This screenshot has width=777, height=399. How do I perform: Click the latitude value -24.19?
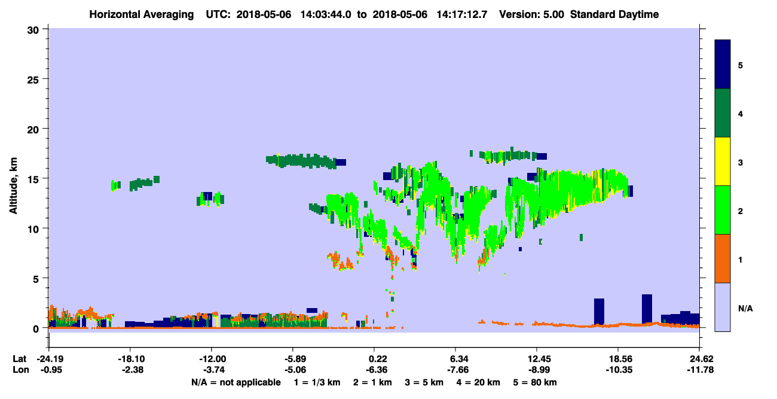49,359
